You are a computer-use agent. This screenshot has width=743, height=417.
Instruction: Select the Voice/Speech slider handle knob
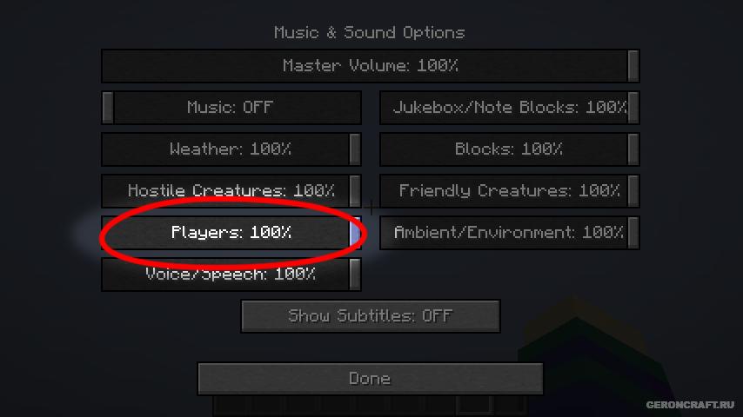(x=355, y=274)
